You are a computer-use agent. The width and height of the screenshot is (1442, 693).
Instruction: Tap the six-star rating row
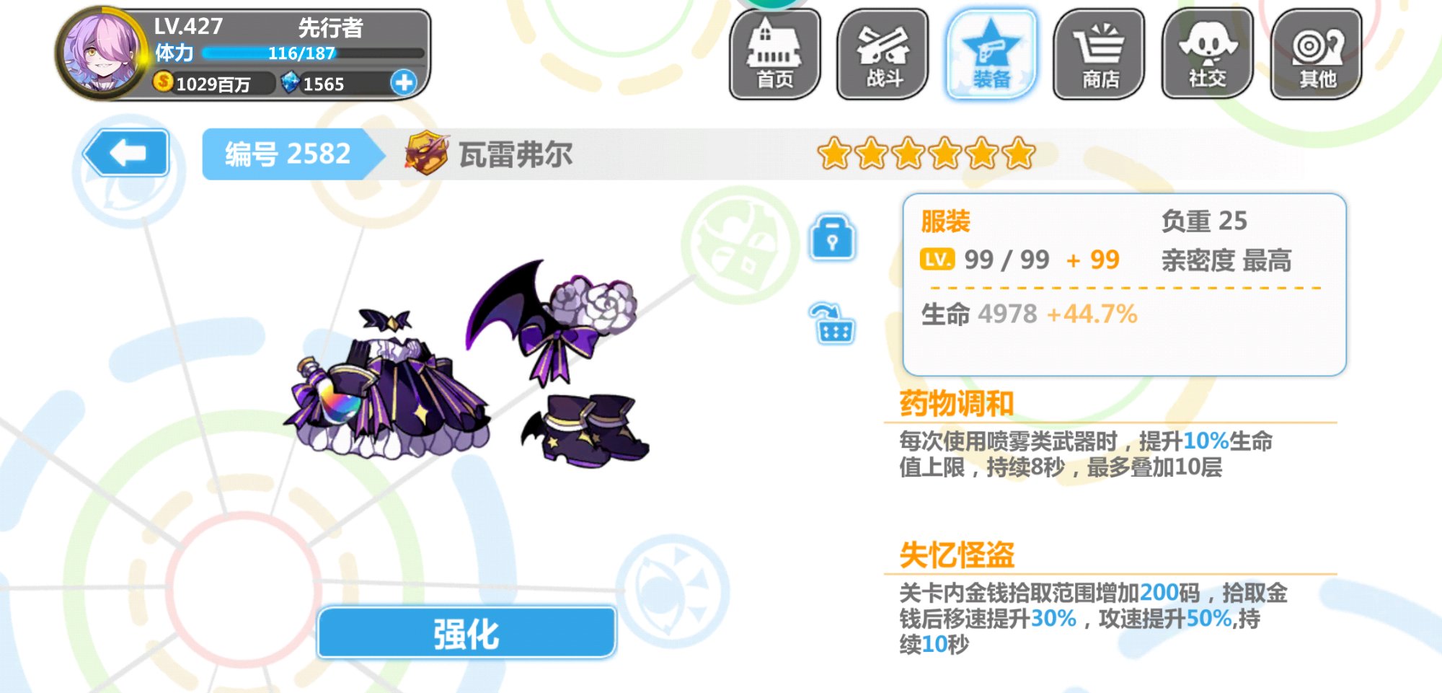[x=926, y=153]
